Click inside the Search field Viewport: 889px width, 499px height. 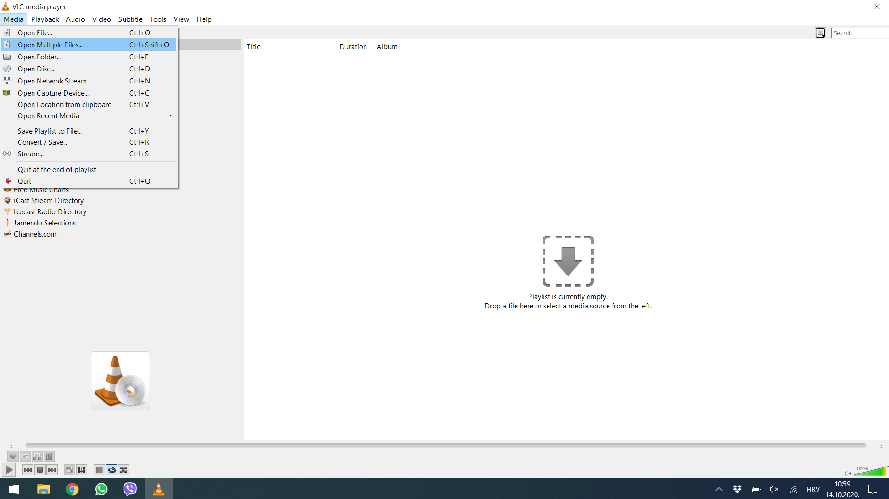point(859,32)
